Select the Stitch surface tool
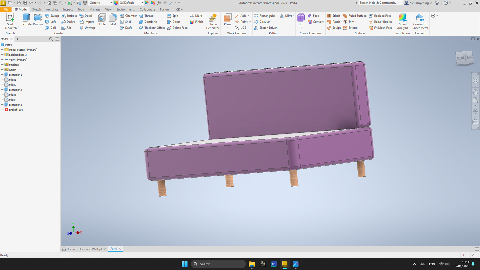 [333, 15]
